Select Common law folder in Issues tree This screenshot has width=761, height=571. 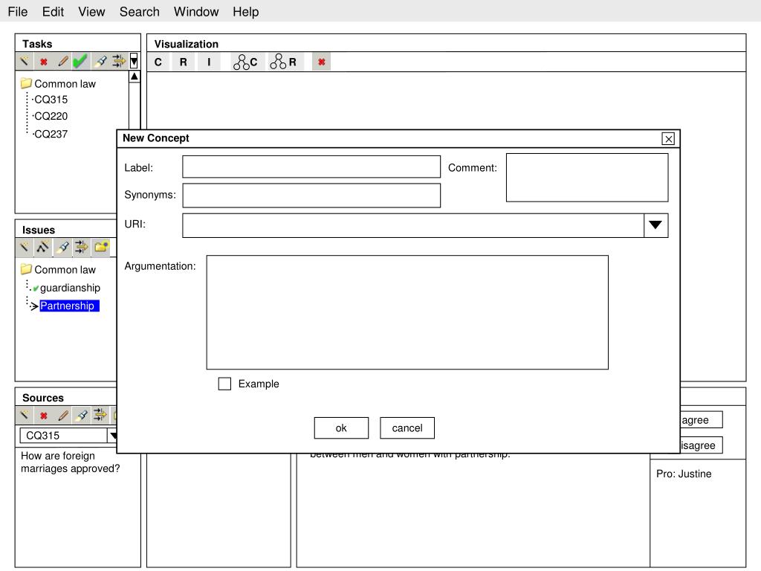coord(58,269)
